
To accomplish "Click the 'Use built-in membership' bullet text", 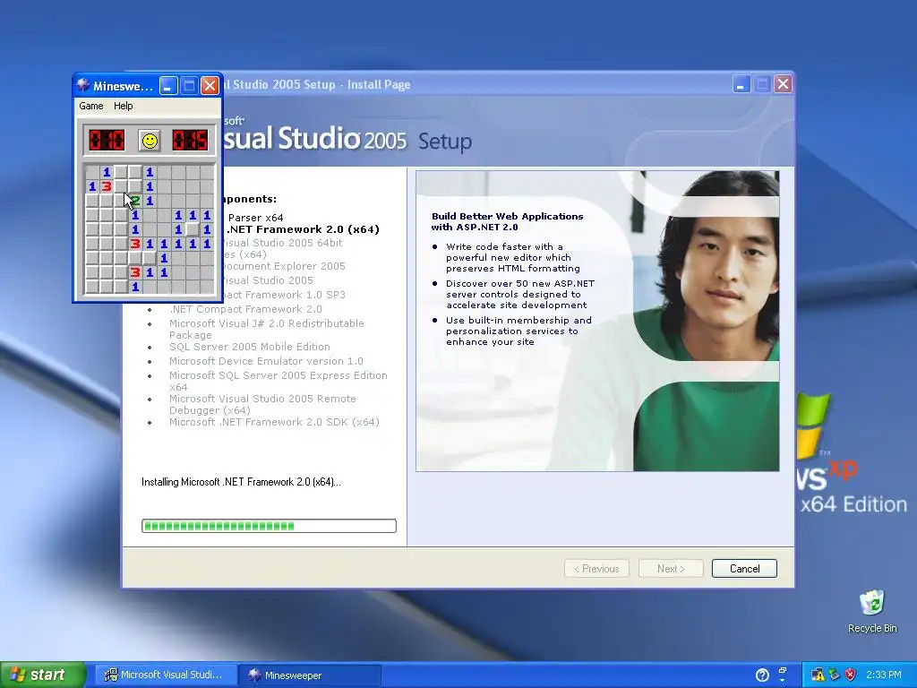I will tap(518, 331).
